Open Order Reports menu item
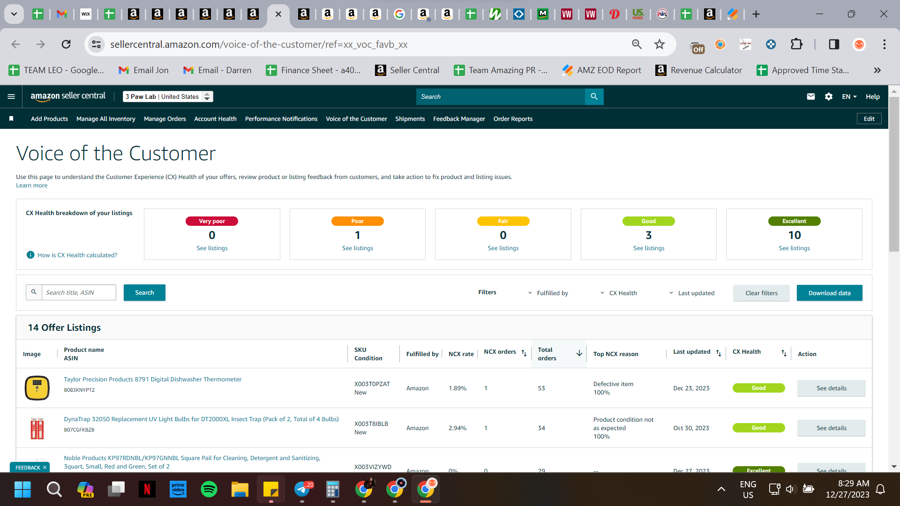The width and height of the screenshot is (900, 506). 513,119
